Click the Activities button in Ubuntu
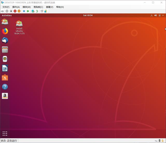166x143 pixels. coord(7,15)
